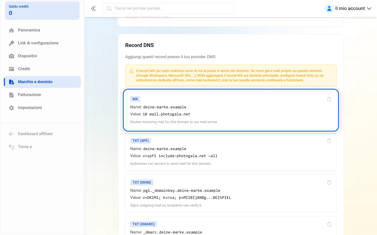Click the Saldo crediti balance card

(42, 10)
